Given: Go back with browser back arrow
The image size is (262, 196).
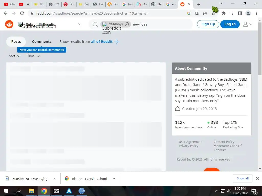Looking at the screenshot, I should tap(6, 13).
